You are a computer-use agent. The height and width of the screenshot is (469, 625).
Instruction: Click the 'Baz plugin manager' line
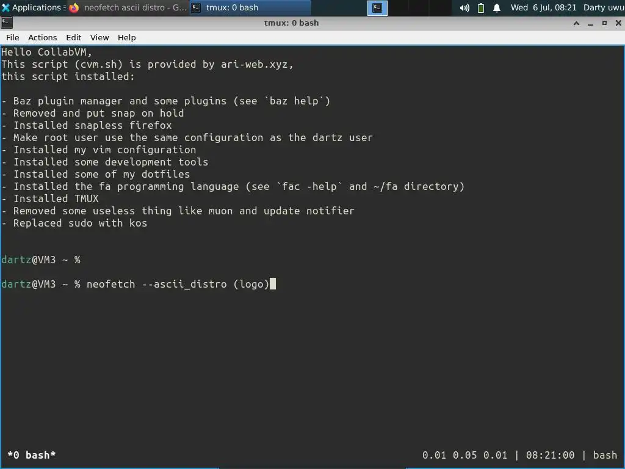coord(166,101)
